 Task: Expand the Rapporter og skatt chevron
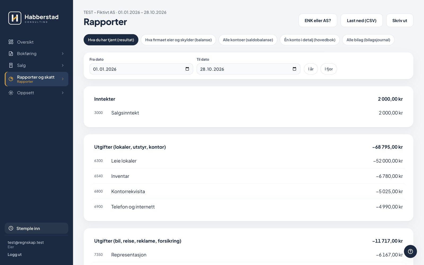pos(63,79)
